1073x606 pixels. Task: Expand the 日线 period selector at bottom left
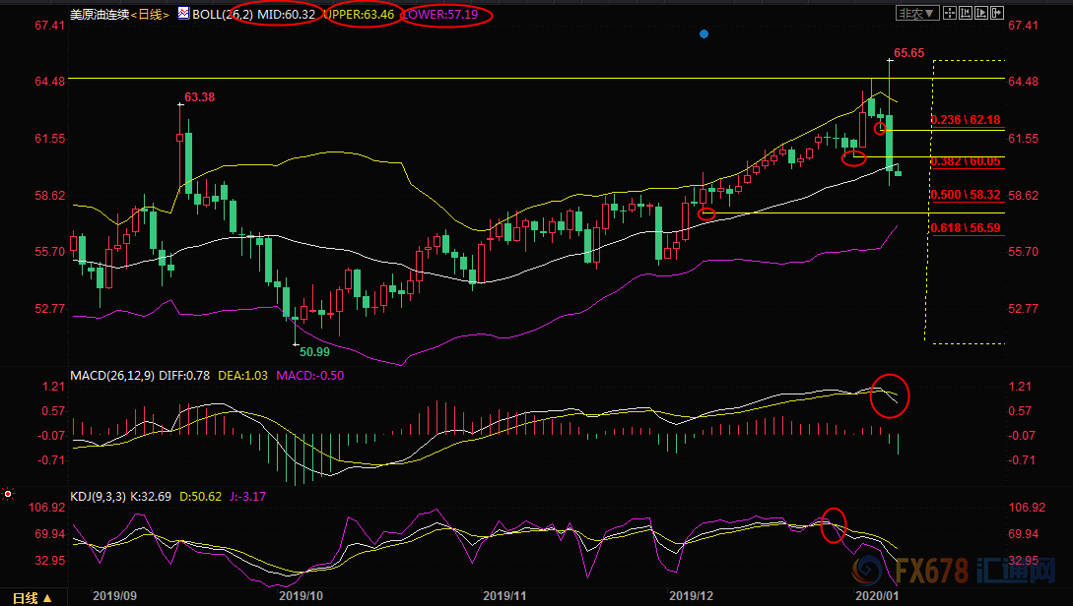click(x=31, y=596)
